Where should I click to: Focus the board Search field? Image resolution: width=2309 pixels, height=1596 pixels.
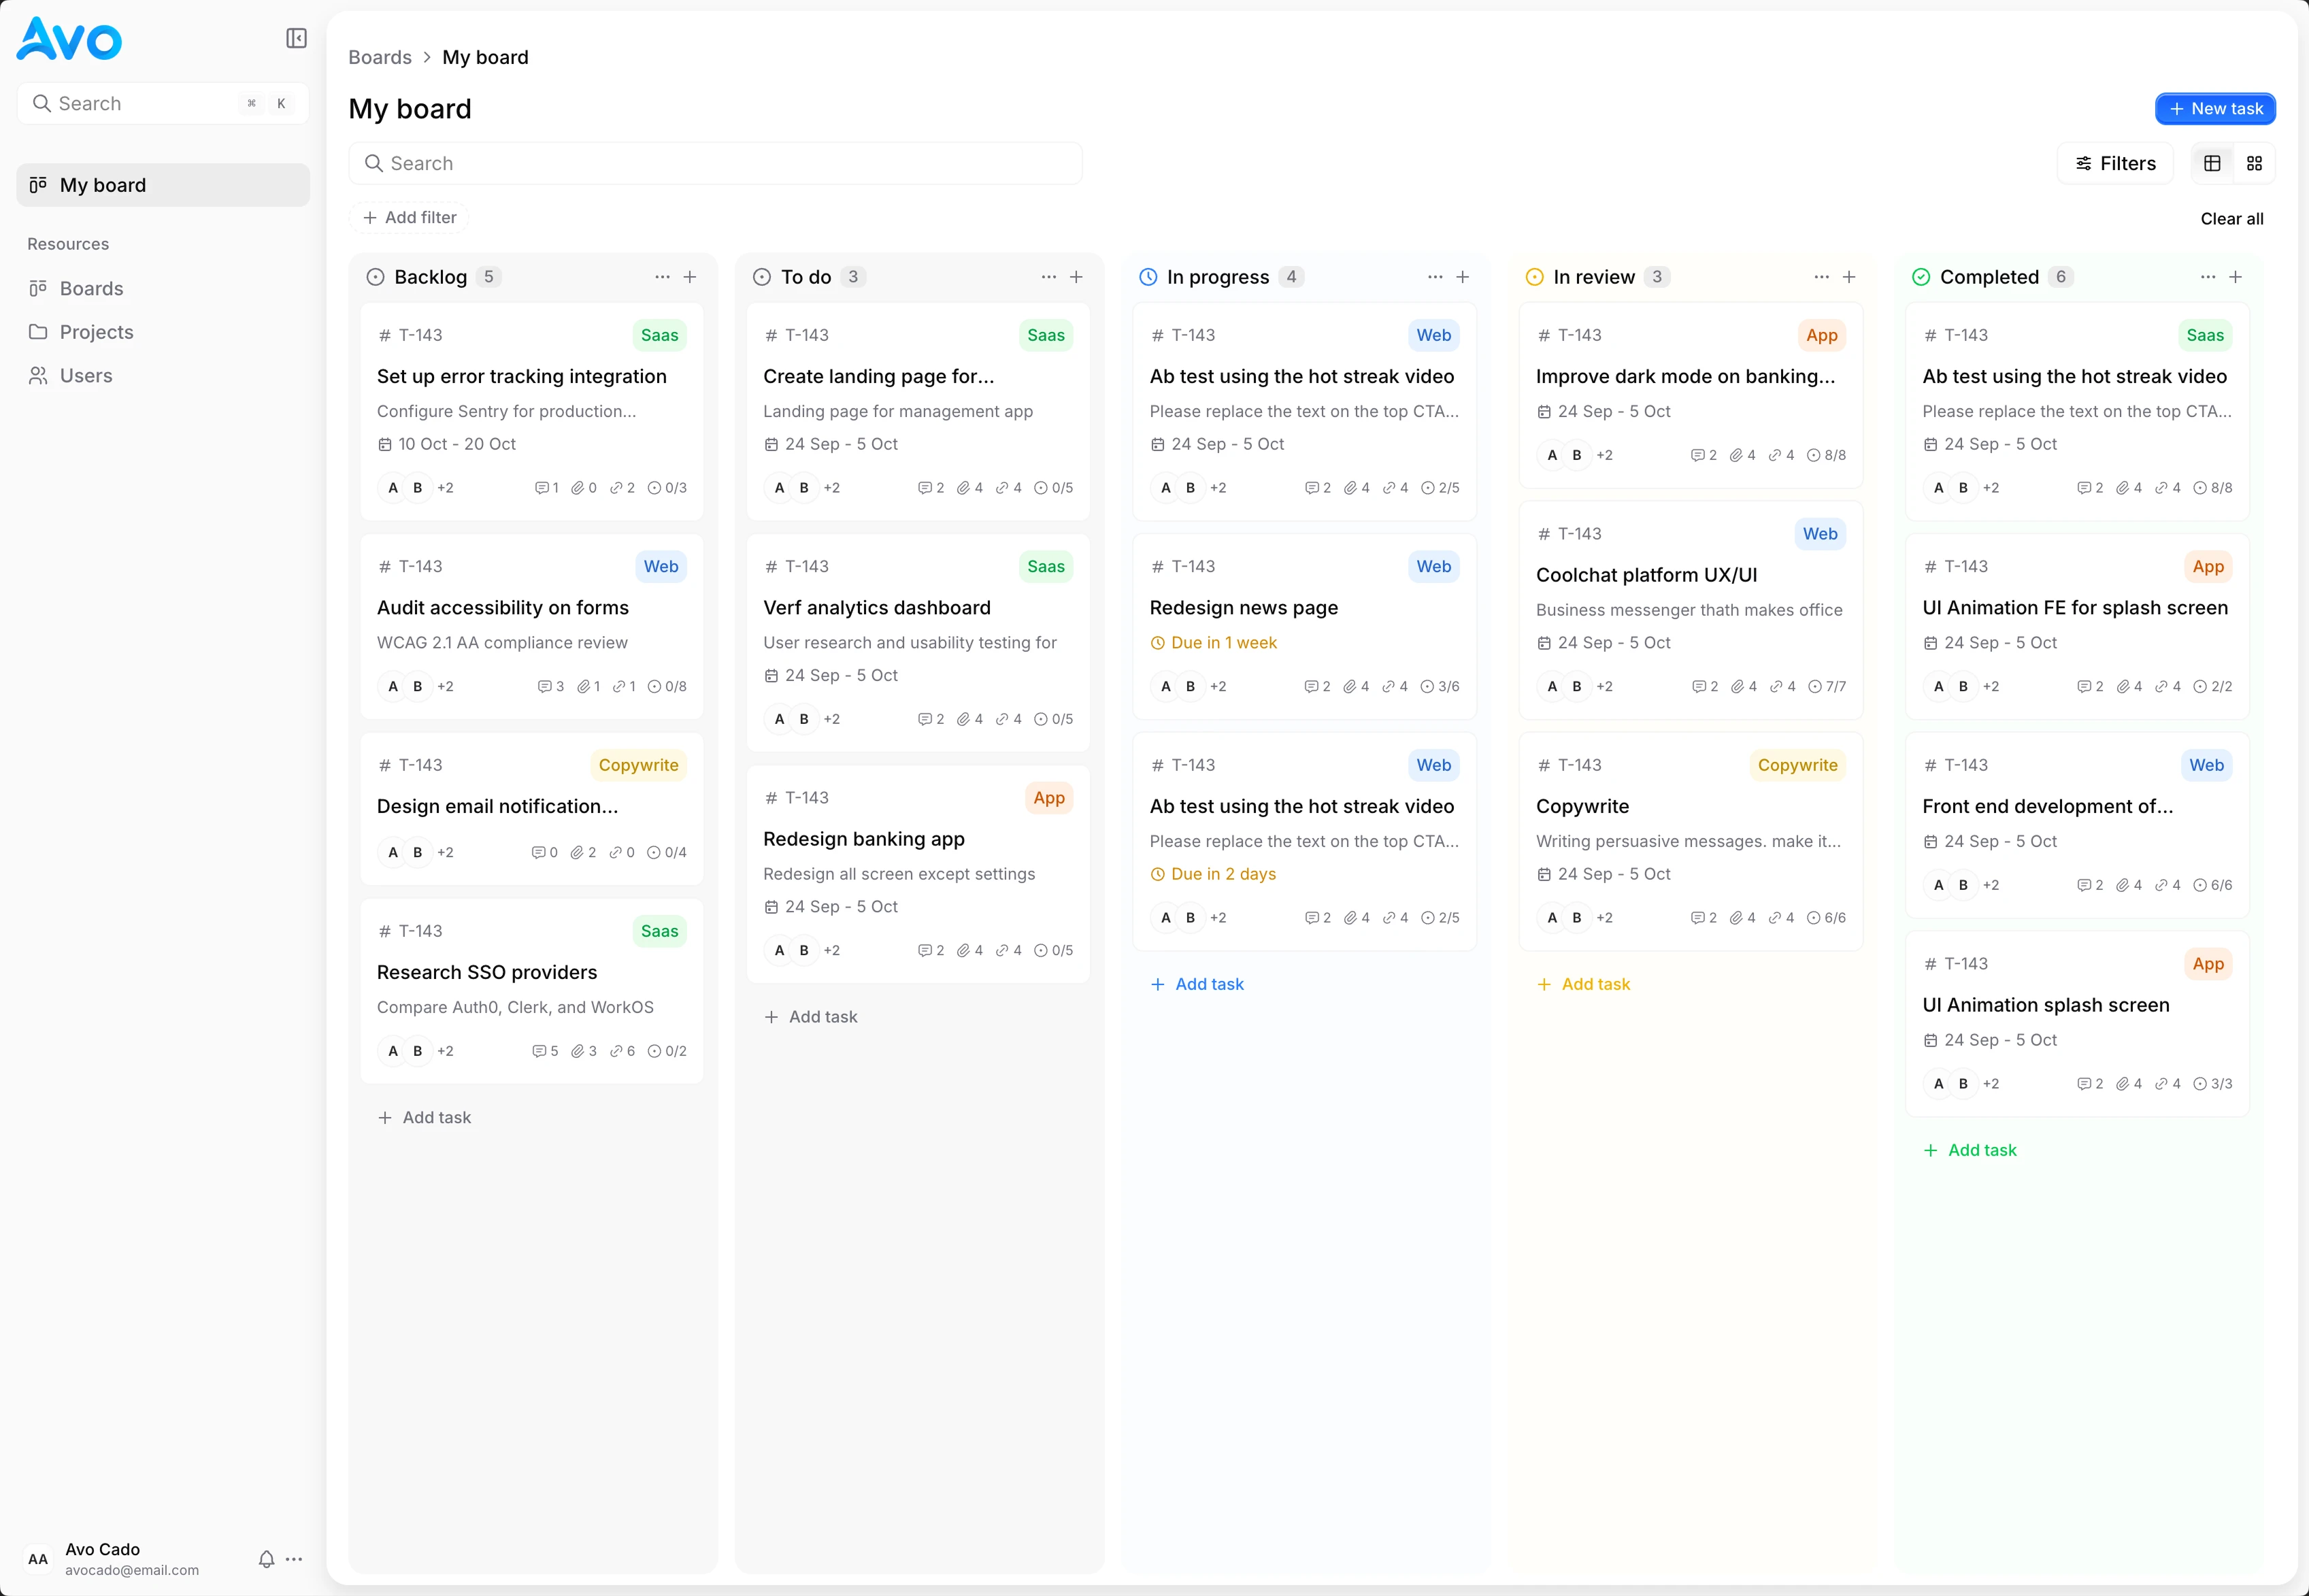coord(715,163)
